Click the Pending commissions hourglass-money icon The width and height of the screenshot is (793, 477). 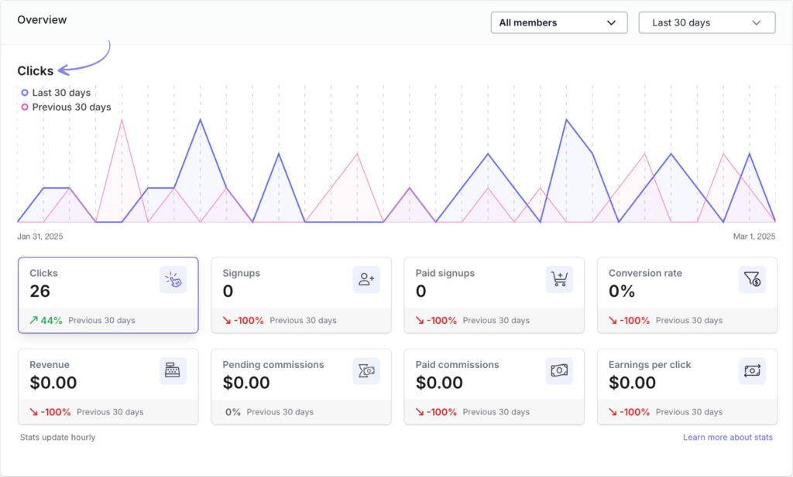(366, 371)
